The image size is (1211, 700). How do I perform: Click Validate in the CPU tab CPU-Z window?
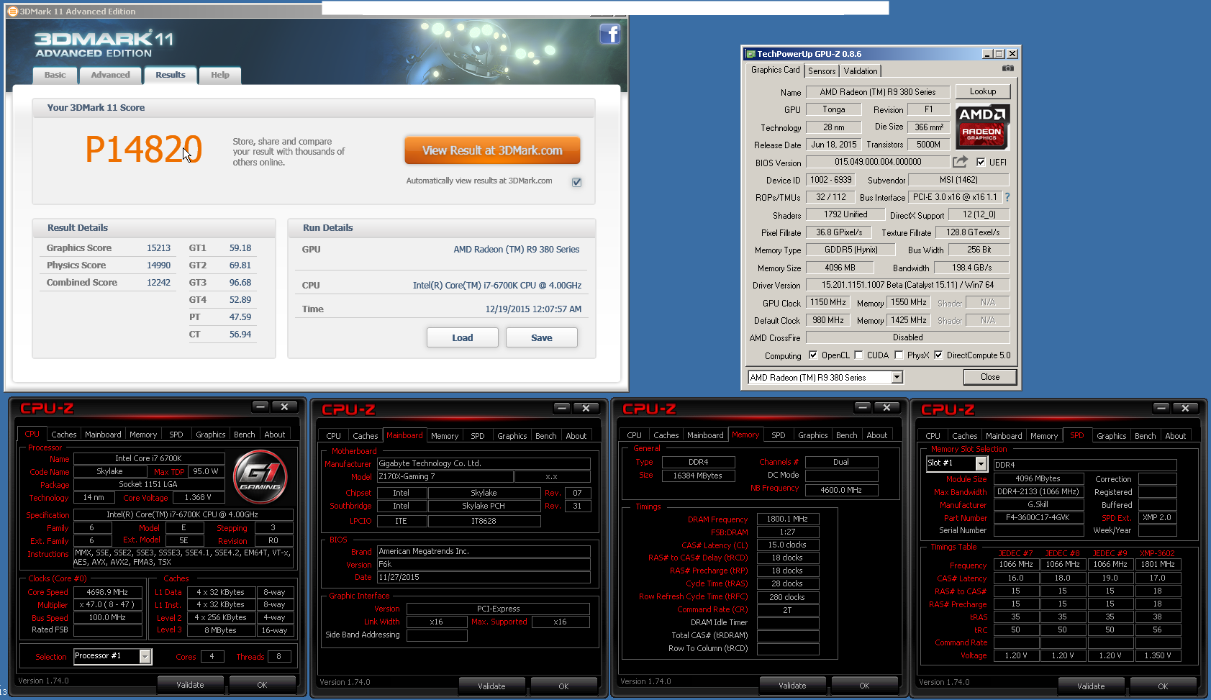190,685
